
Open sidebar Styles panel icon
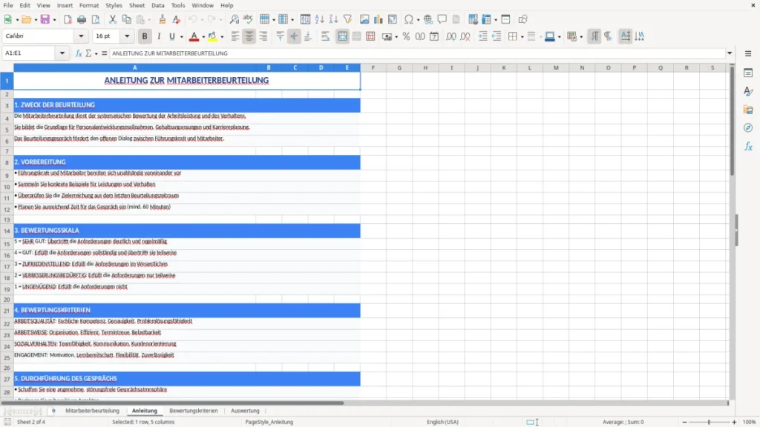(x=748, y=91)
